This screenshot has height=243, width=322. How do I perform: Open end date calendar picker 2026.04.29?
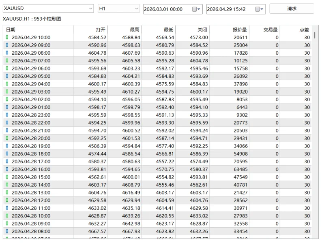click(x=259, y=9)
